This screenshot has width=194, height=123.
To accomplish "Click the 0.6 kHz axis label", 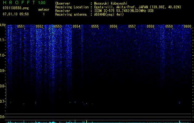I will [2, 117].
